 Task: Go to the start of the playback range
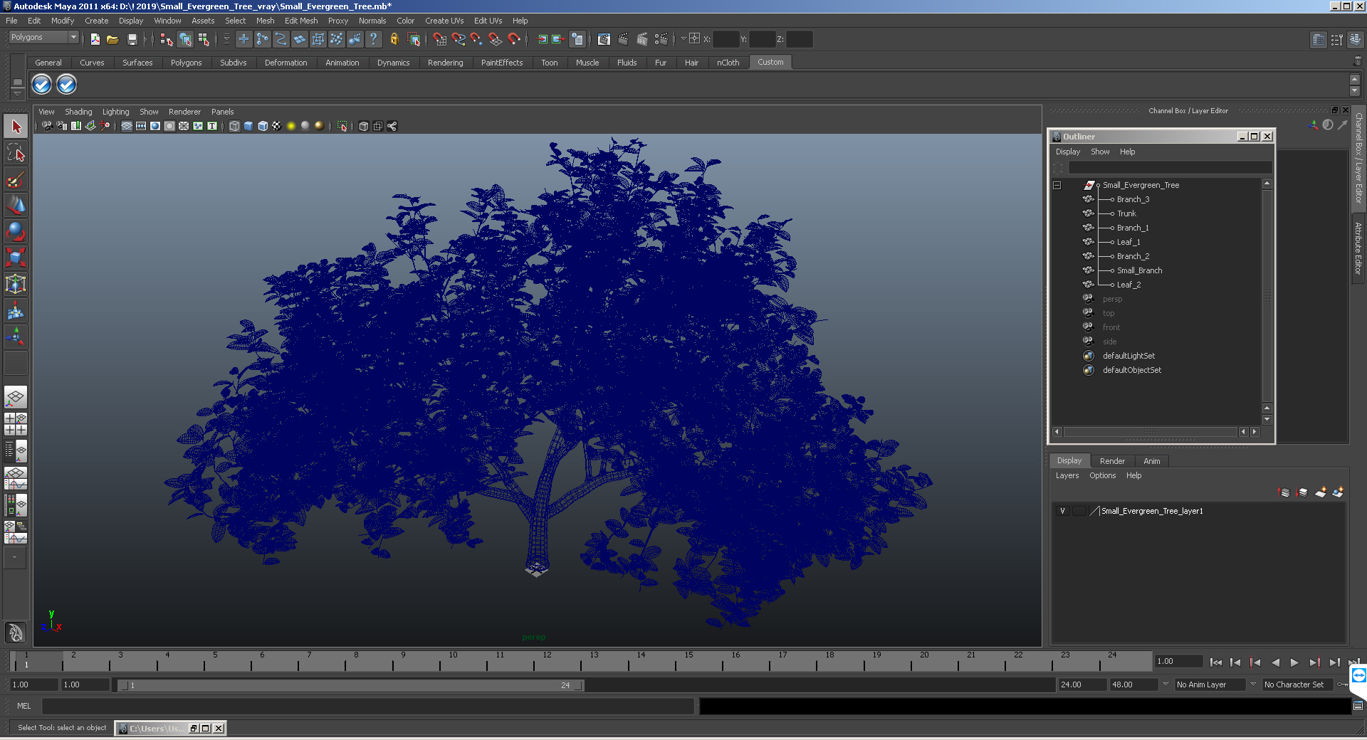point(1216,662)
